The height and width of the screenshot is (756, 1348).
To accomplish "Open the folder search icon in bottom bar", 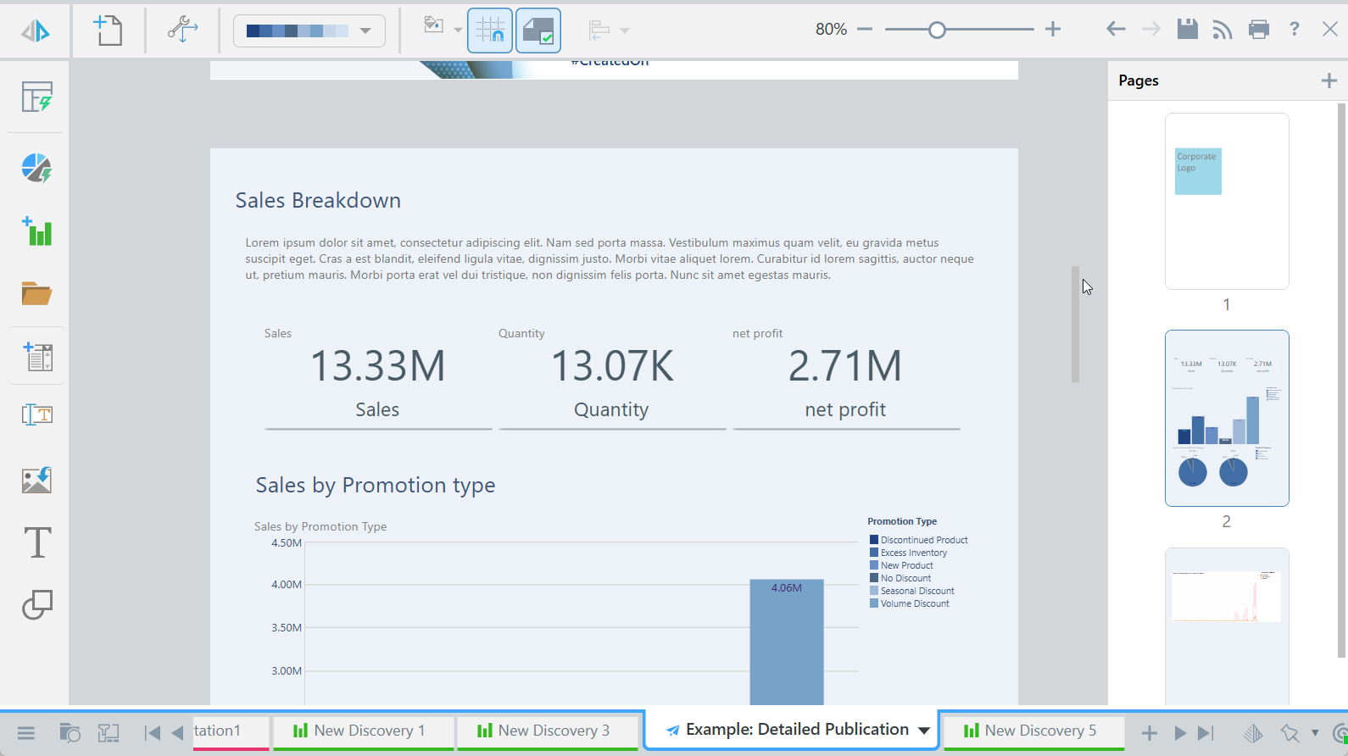I will point(70,733).
